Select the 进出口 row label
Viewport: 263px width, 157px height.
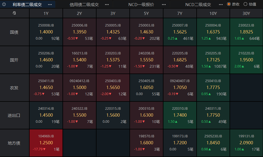(x=14, y=115)
